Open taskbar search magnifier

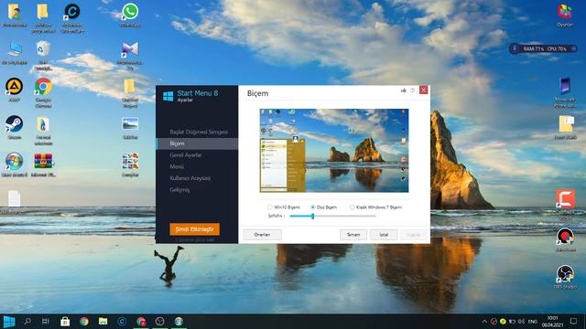pos(27,321)
